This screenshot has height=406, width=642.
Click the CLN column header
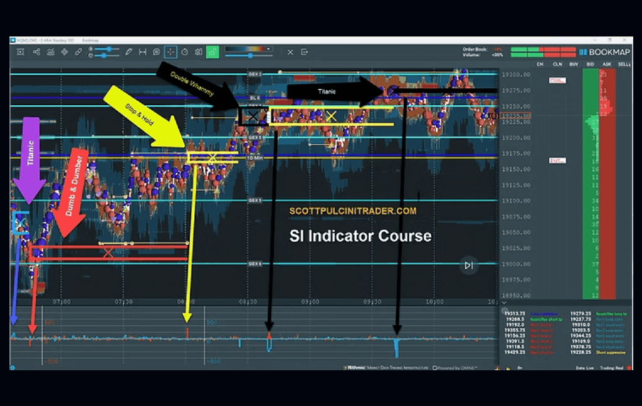tap(557, 65)
